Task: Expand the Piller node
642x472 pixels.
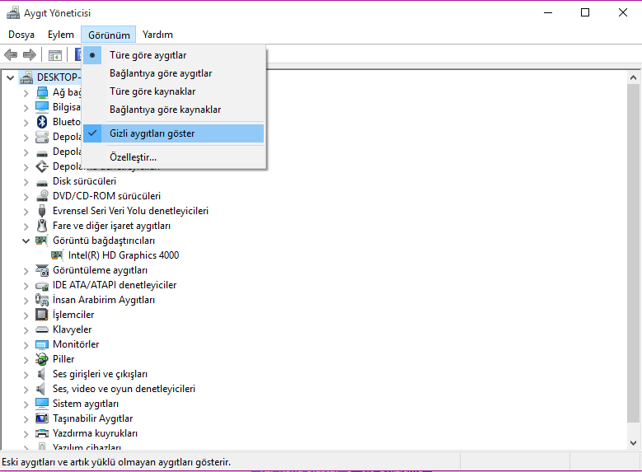Action: click(26, 360)
